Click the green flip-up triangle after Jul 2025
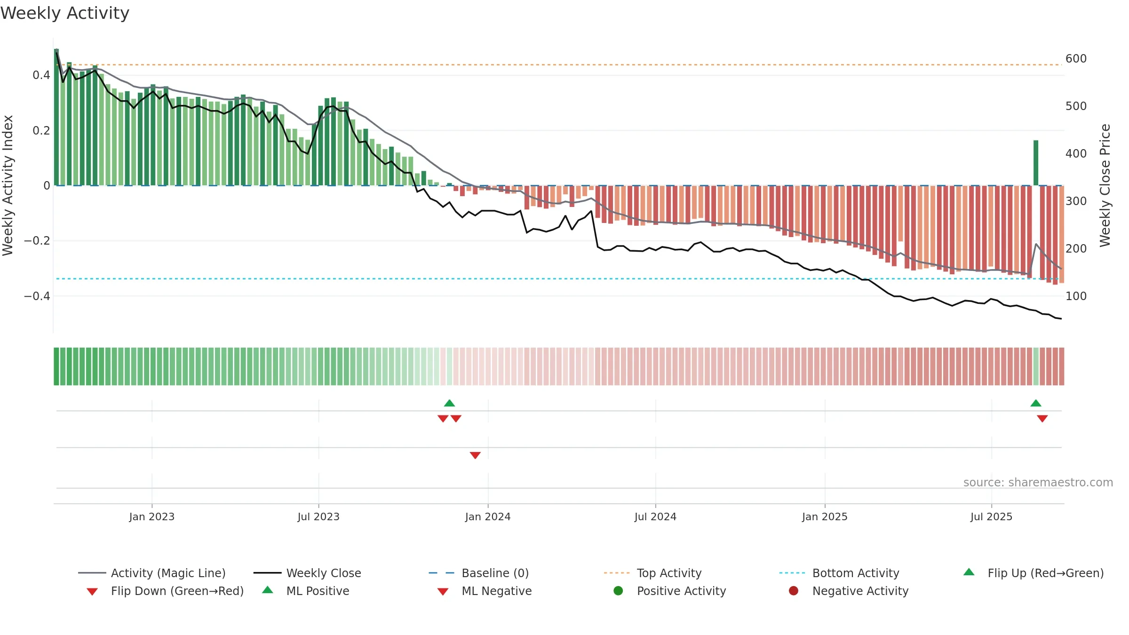The height and width of the screenshot is (635, 1129). pyautogui.click(x=1036, y=403)
